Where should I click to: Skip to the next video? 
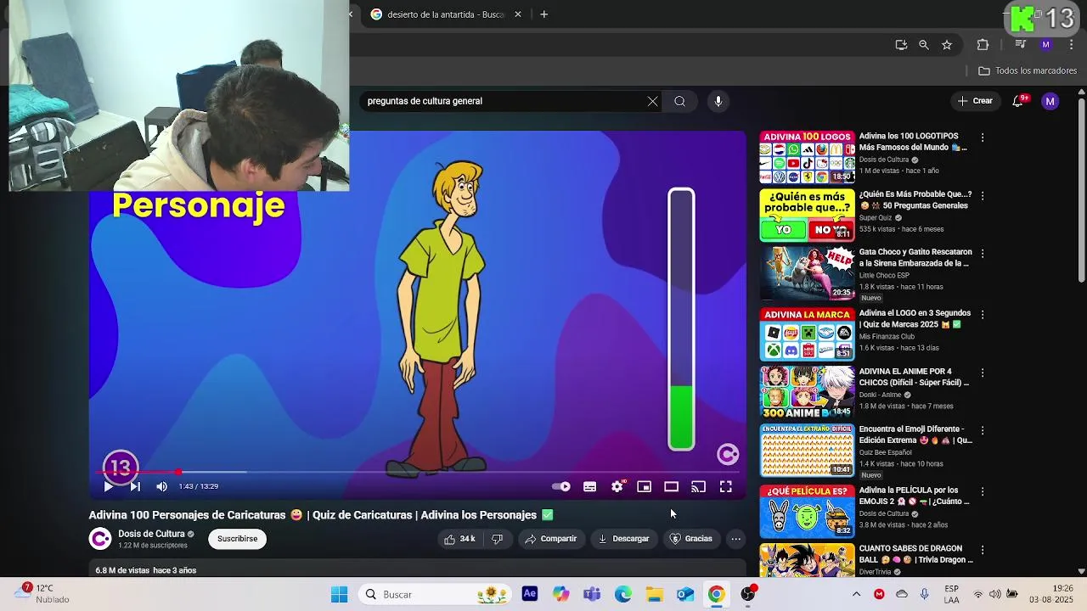[135, 486]
